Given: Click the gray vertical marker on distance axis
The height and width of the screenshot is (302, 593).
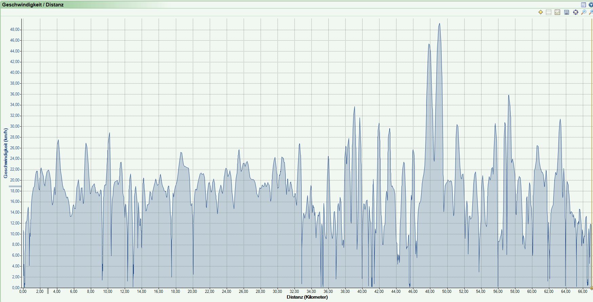Looking at the screenshot, I should coord(48,291).
